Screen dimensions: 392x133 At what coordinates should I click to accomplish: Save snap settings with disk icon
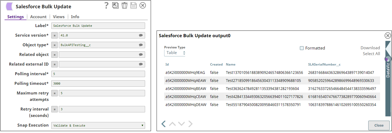(134, 5)
